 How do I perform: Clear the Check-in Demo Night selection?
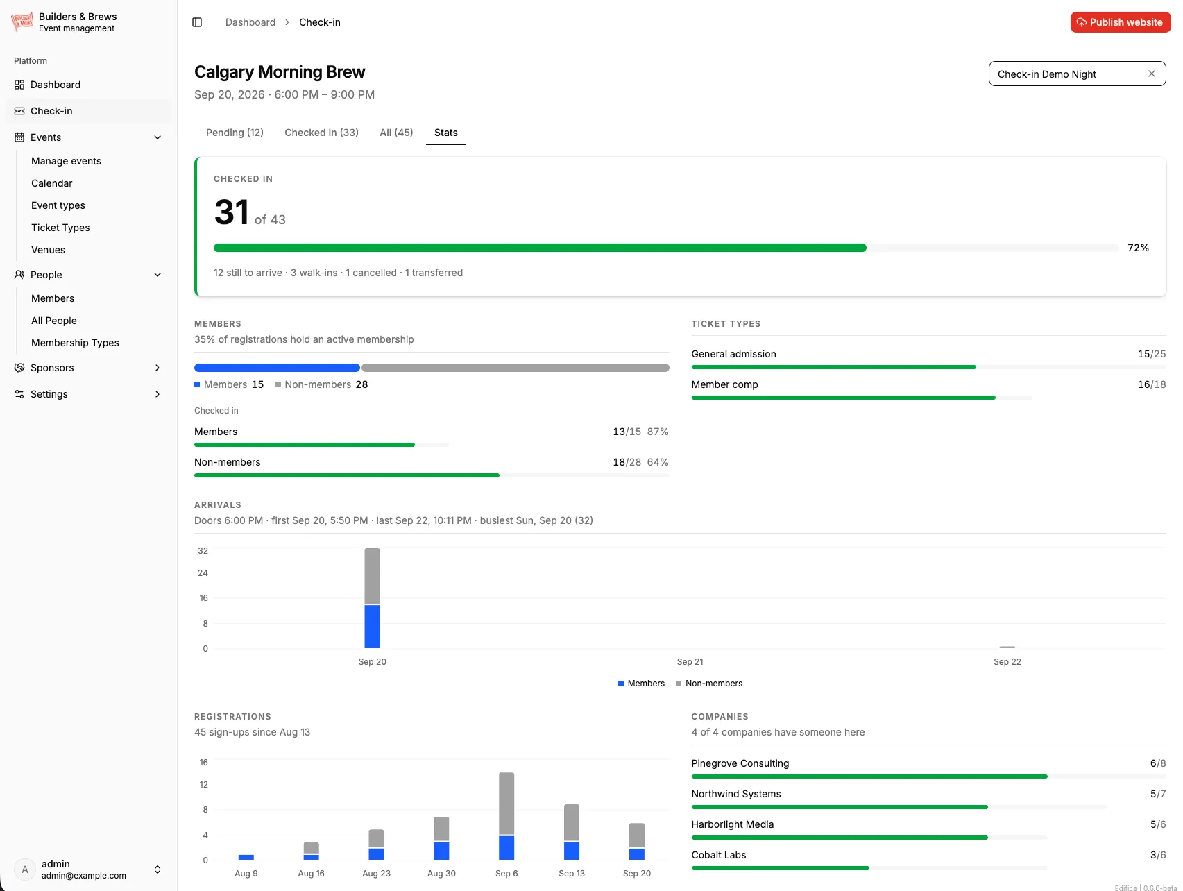pyautogui.click(x=1152, y=74)
